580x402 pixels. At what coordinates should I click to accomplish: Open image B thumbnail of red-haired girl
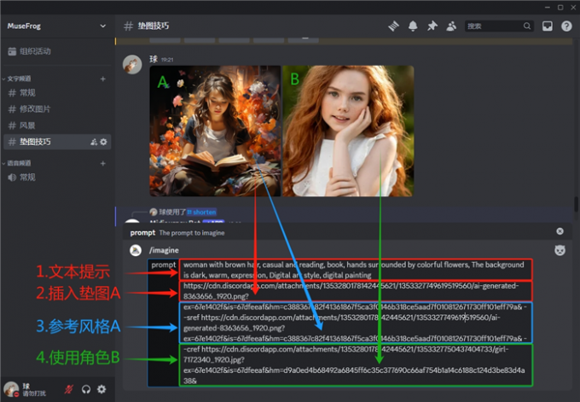[x=348, y=131]
